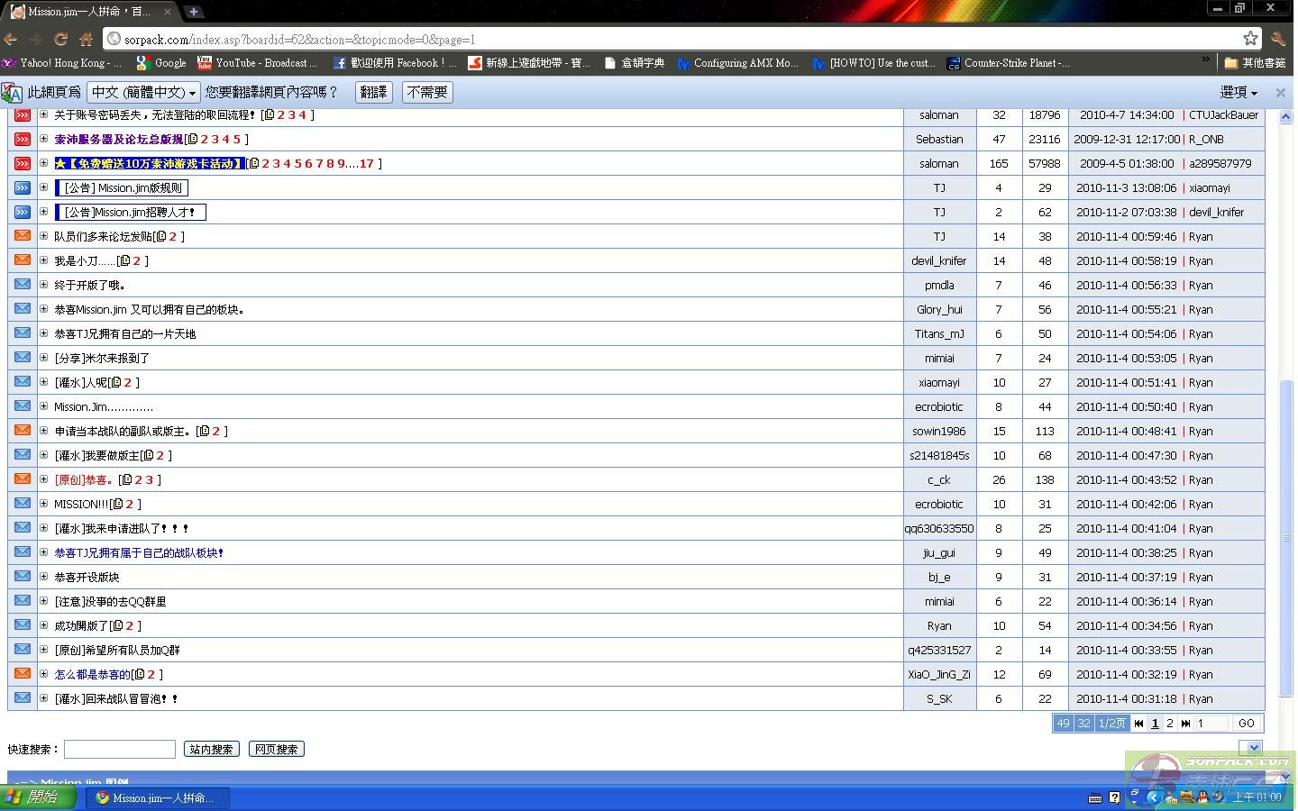
Task: Expand the plus icon beside 我是小刀 thread
Action: [43, 260]
